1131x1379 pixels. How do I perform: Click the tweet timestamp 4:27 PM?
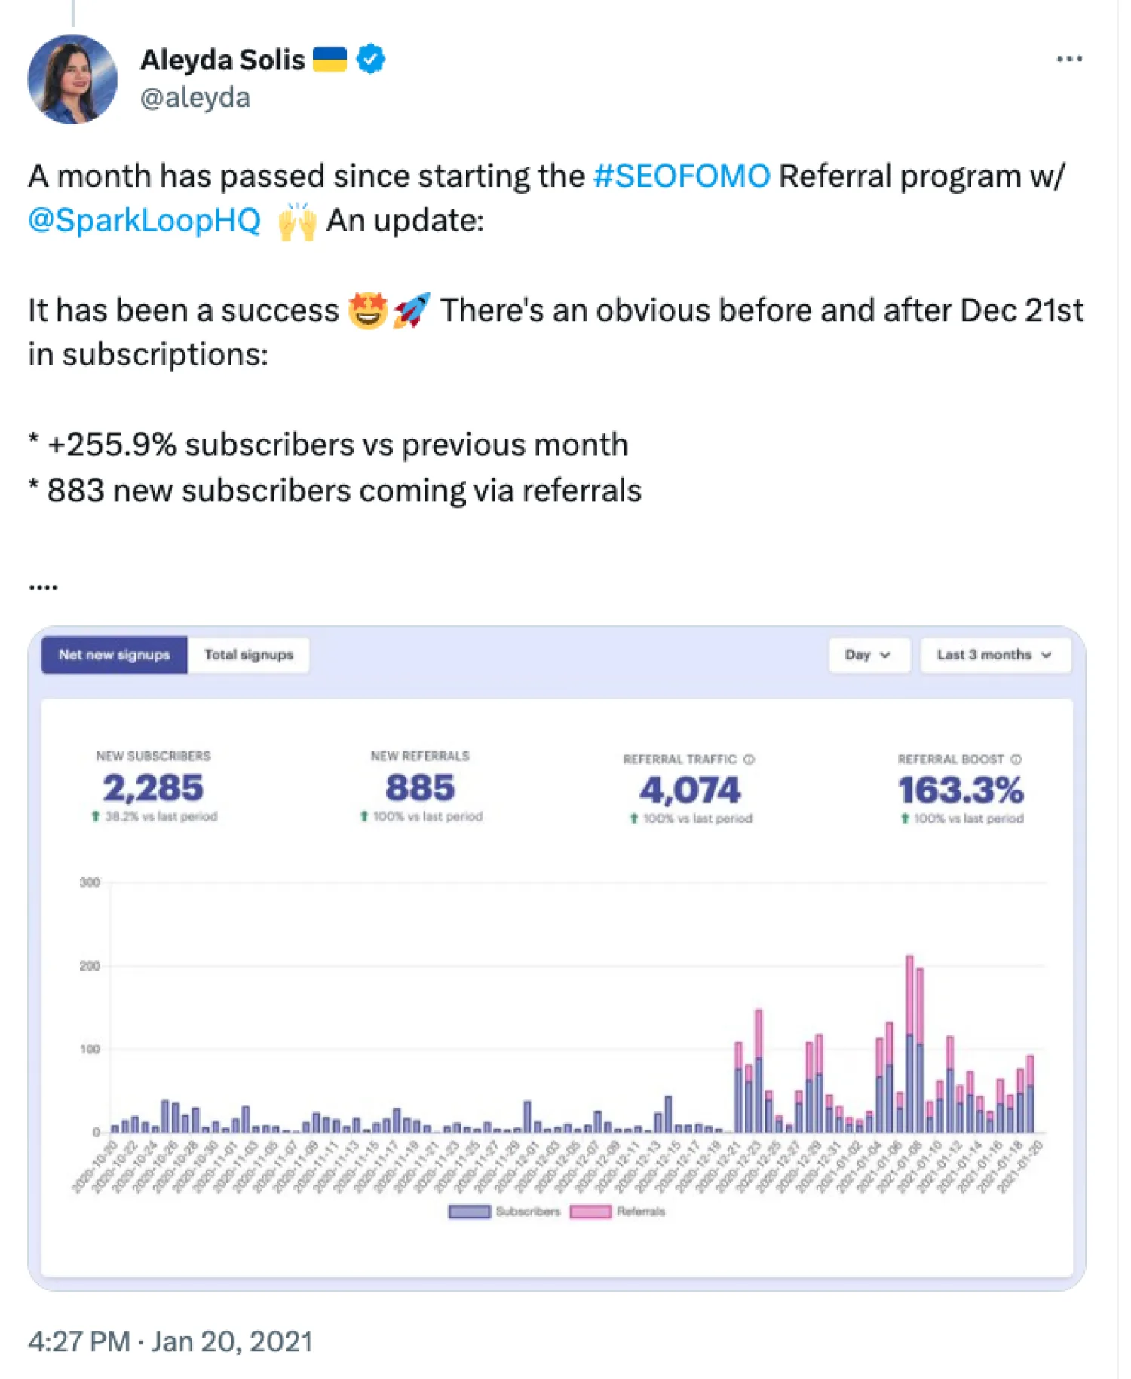coord(79,1341)
